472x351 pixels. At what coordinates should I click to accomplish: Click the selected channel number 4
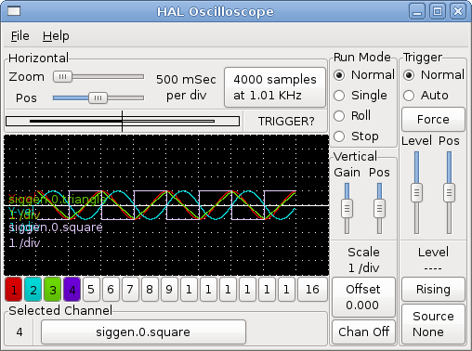tap(20, 332)
